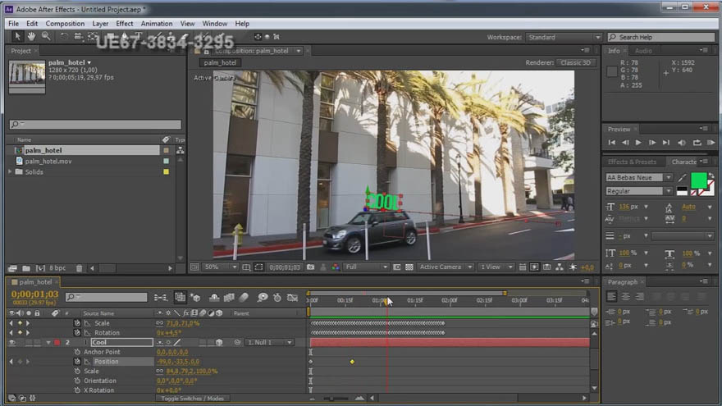Create a new folder in Project panel
The image size is (722, 406).
[x=26, y=268]
